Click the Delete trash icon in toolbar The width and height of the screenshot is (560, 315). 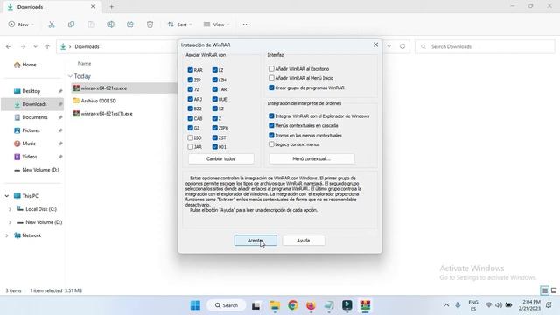150,24
